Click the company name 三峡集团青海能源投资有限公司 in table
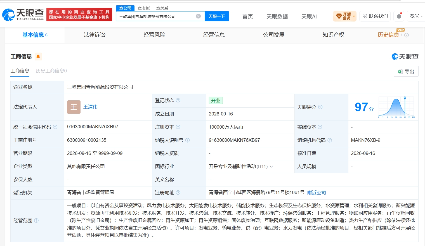This screenshot has width=425, height=246. pyautogui.click(x=100, y=87)
